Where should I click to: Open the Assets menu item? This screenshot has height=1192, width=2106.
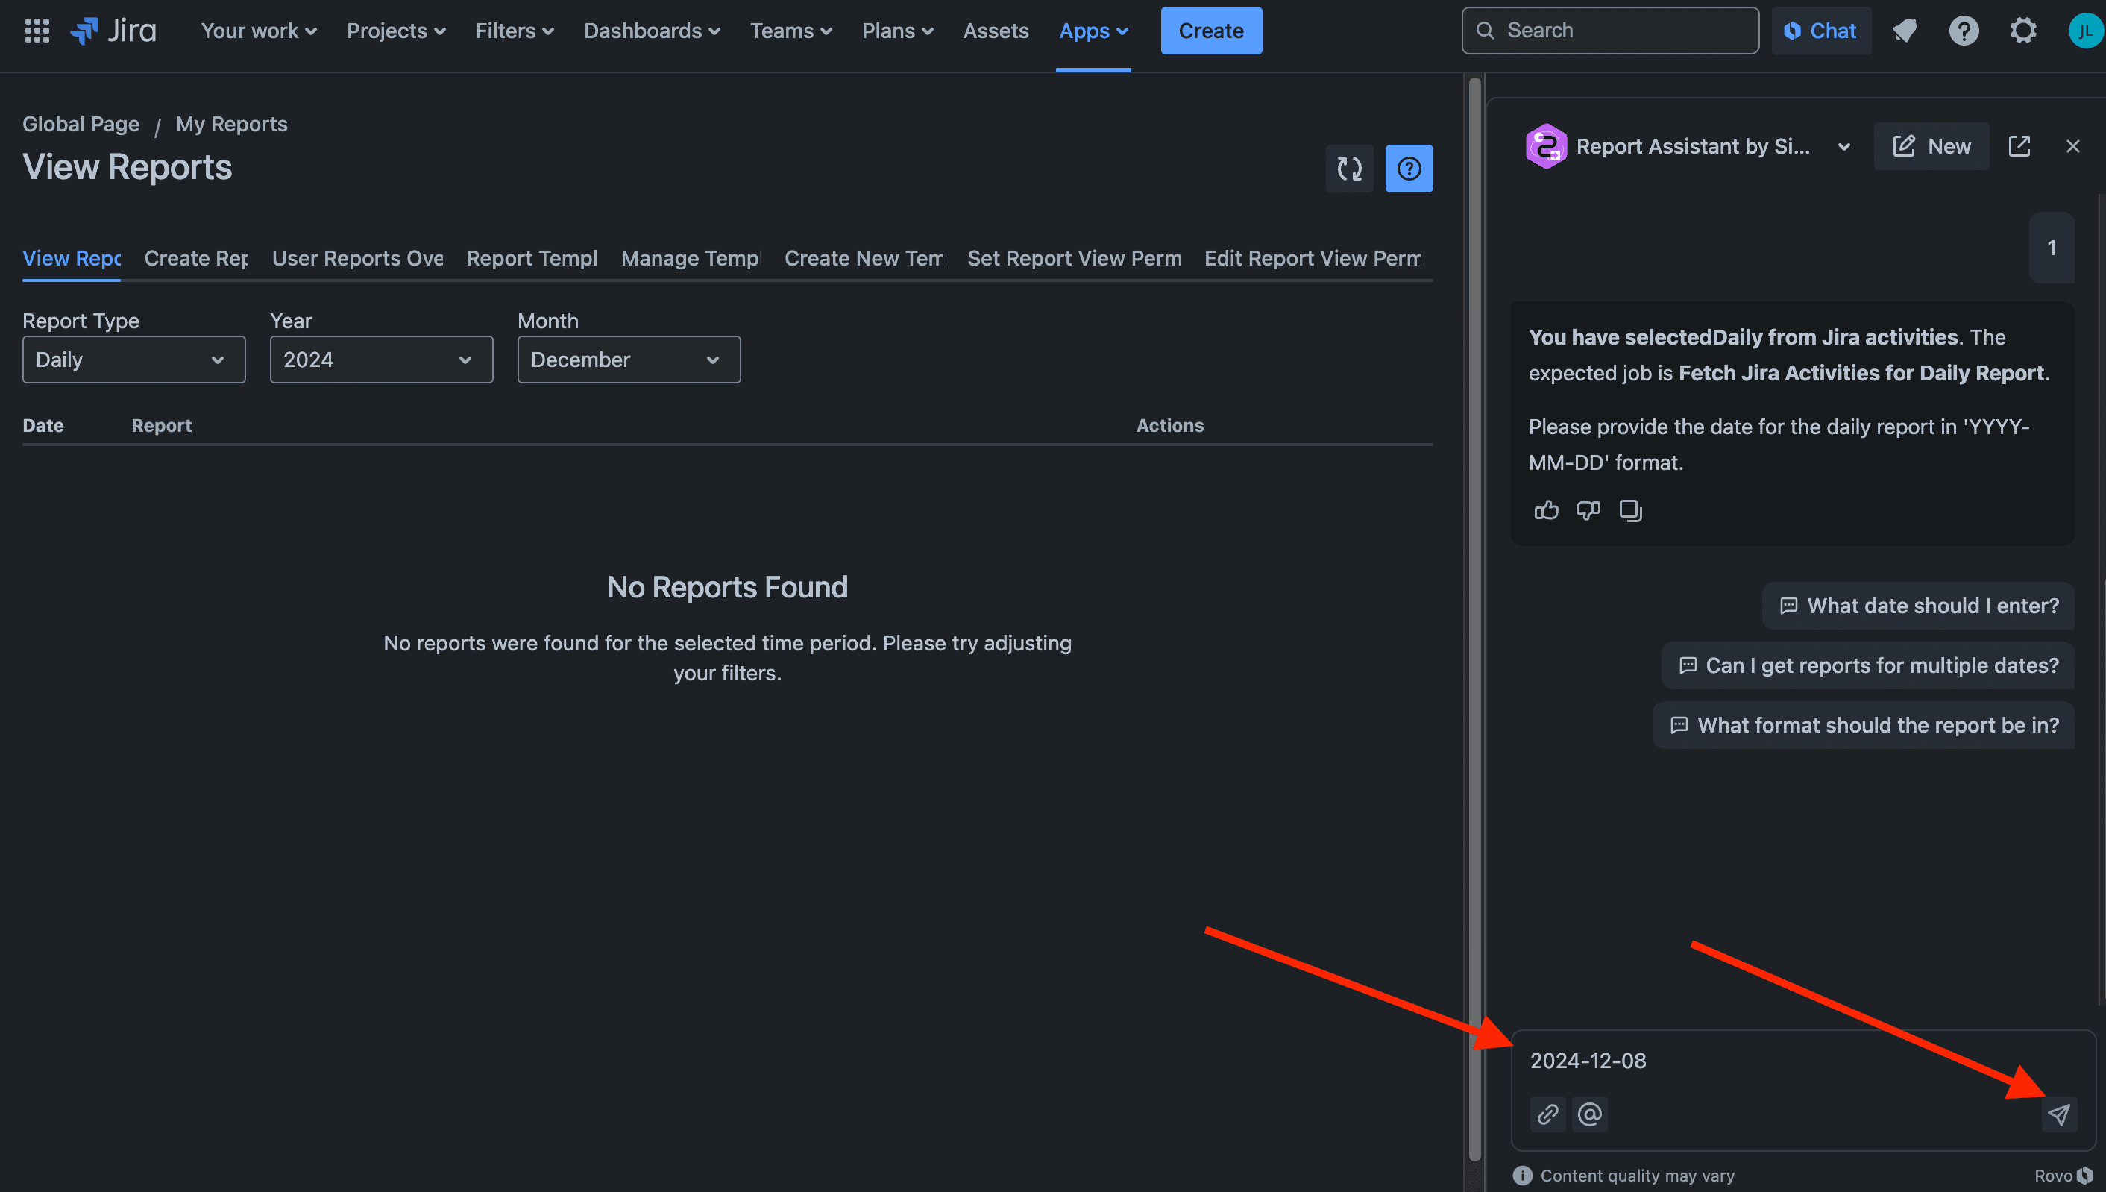(x=996, y=31)
